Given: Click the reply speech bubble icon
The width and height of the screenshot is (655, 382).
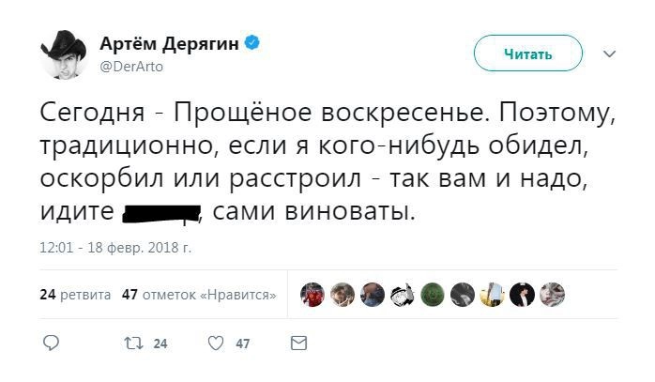Looking at the screenshot, I should (51, 344).
